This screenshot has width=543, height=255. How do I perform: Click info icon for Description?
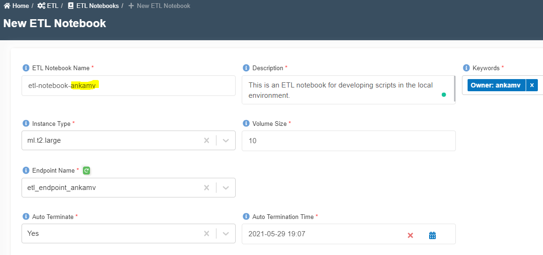click(246, 68)
